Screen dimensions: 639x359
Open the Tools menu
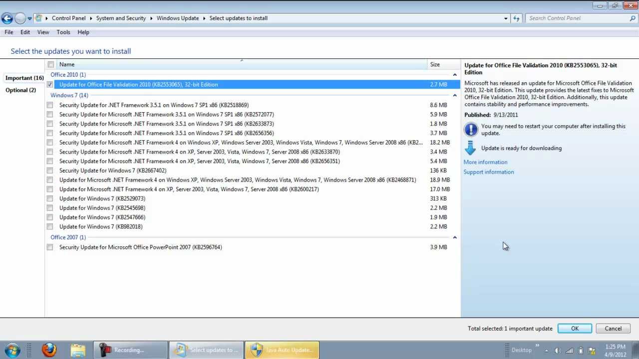pos(63,32)
